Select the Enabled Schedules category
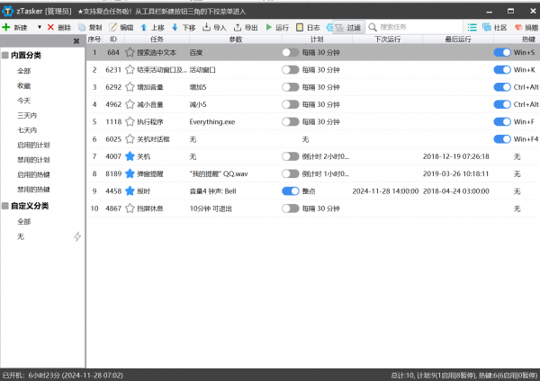 pyautogui.click(x=33, y=145)
